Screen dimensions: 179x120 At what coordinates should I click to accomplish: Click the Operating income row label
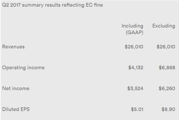pos(23,68)
